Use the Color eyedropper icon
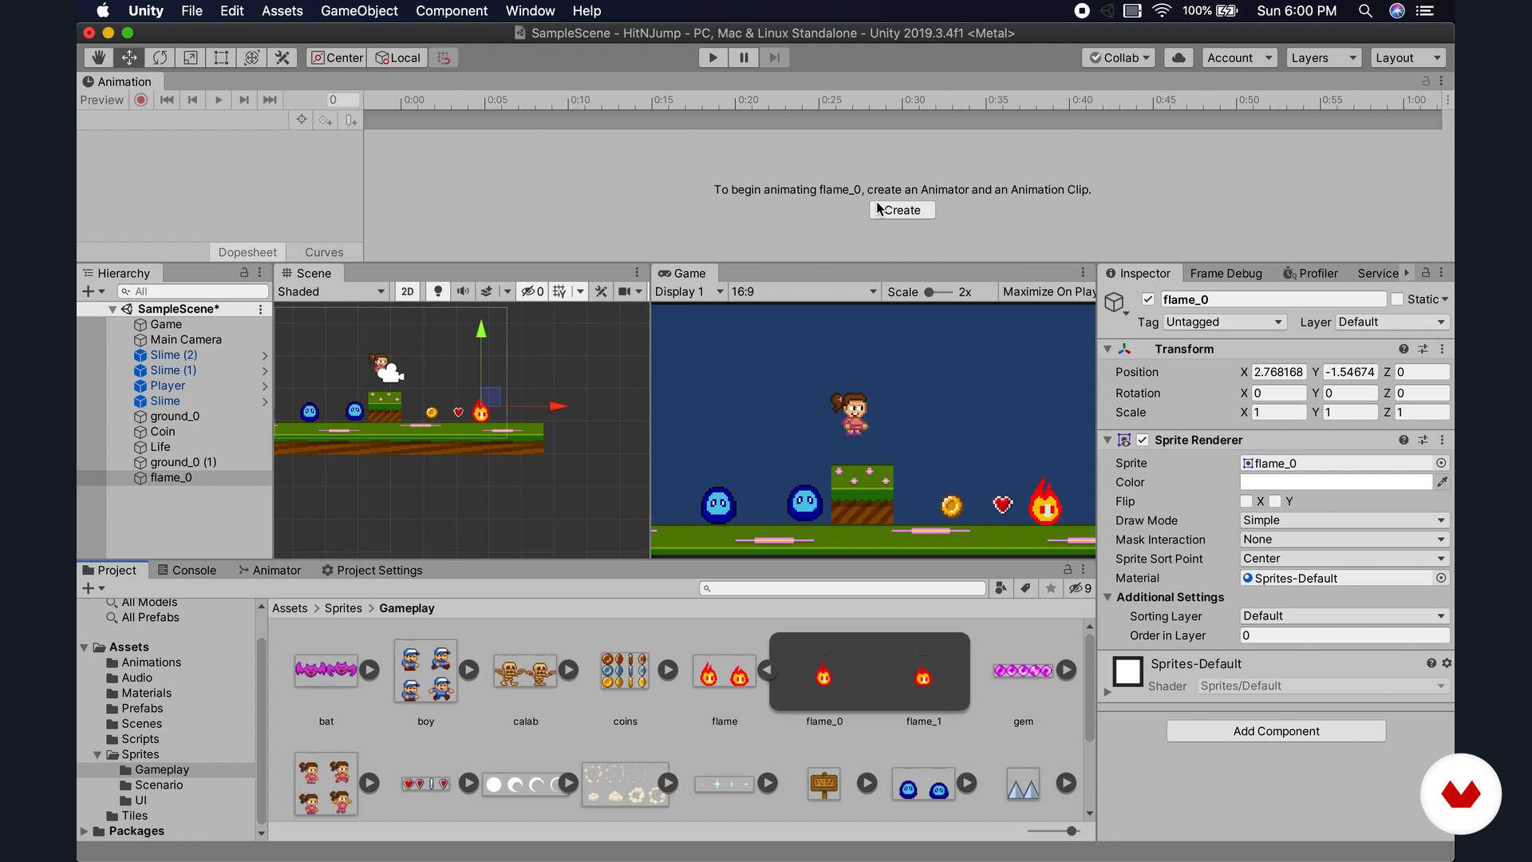Viewport: 1532px width, 862px height. click(1442, 482)
